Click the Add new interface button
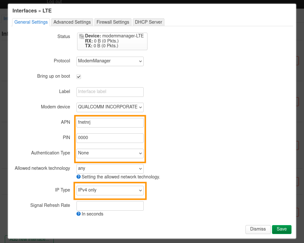The width and height of the screenshot is (304, 243). coord(29,239)
